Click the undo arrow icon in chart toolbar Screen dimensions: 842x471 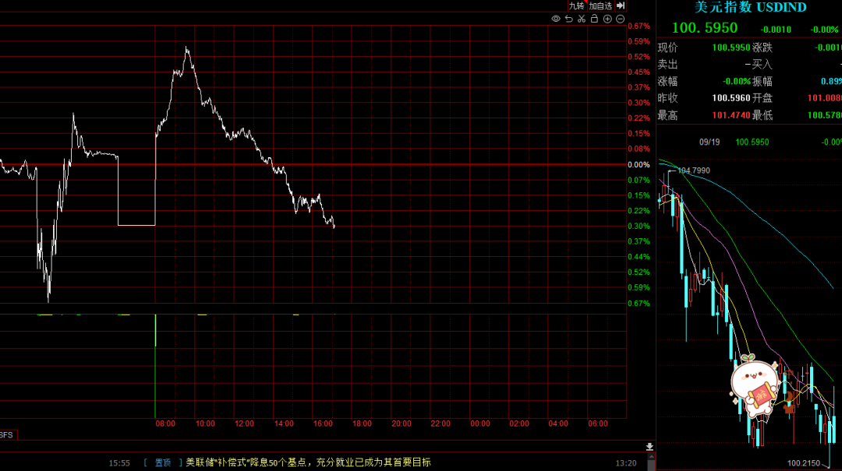pos(568,19)
